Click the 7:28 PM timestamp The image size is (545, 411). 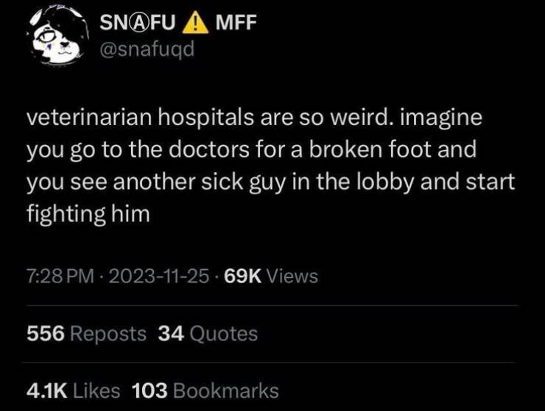click(x=59, y=276)
